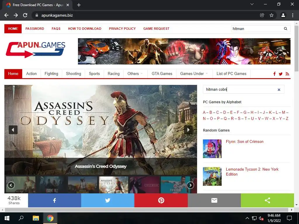Open a new tab with the plus icon

pyautogui.click(x=79, y=5)
